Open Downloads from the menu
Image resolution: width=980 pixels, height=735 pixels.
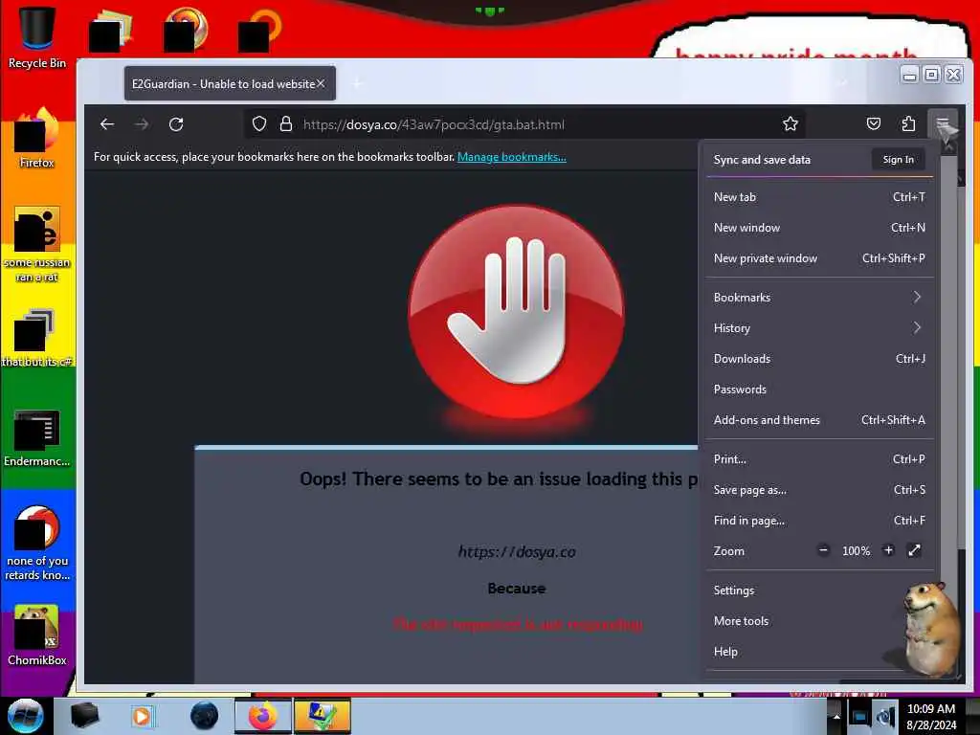coord(819,359)
